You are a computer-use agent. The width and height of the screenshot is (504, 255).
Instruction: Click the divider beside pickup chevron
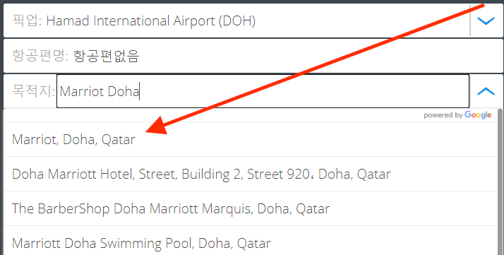click(x=470, y=20)
